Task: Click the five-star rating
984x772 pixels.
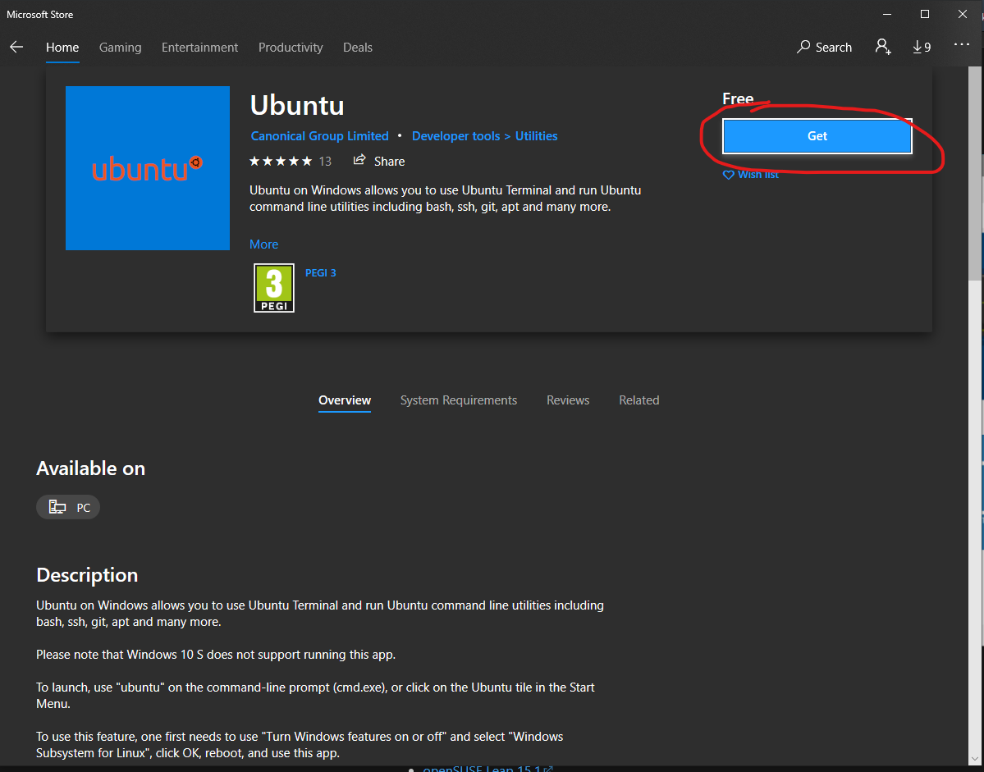Action: point(281,161)
